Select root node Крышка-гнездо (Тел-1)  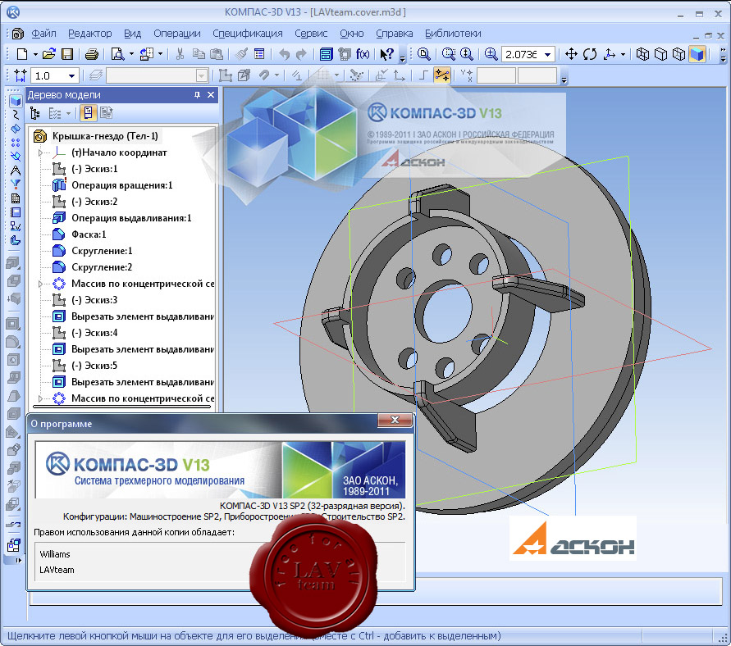pos(105,136)
